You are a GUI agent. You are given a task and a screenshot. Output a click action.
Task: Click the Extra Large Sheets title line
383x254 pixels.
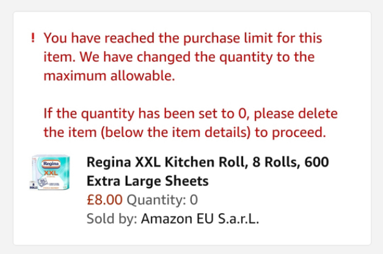click(147, 181)
